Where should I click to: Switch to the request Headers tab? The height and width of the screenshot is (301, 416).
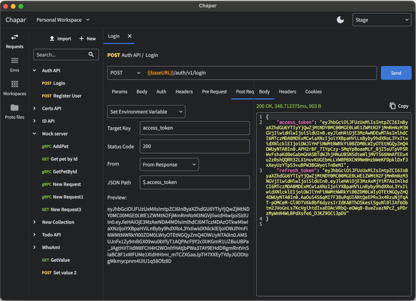(184, 91)
